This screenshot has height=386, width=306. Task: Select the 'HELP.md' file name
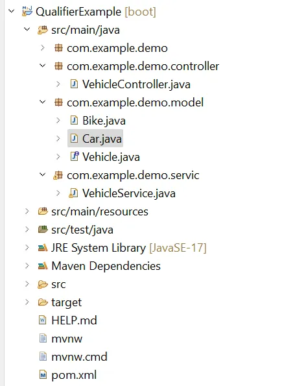(75, 320)
